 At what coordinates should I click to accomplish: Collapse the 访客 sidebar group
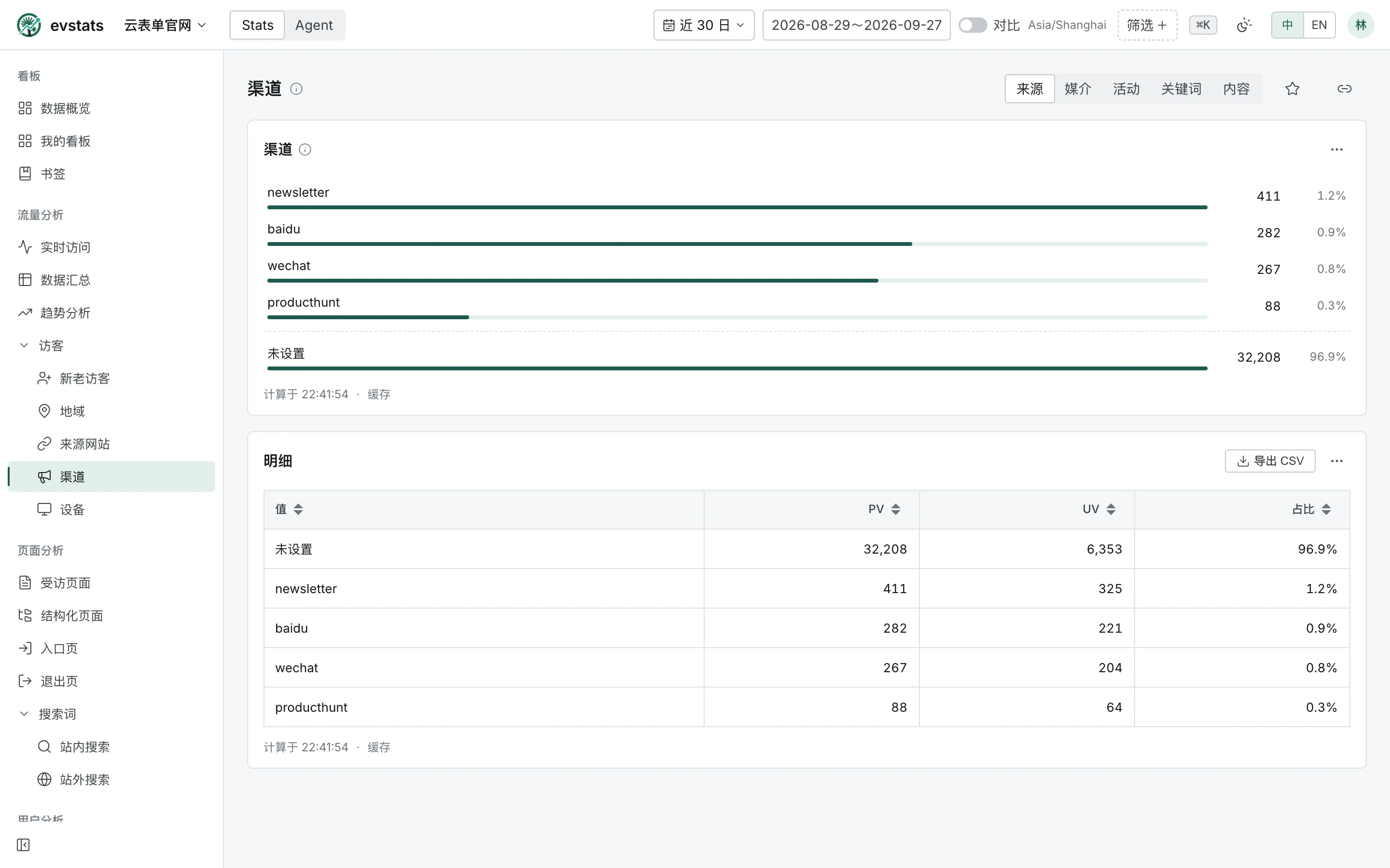(x=111, y=346)
